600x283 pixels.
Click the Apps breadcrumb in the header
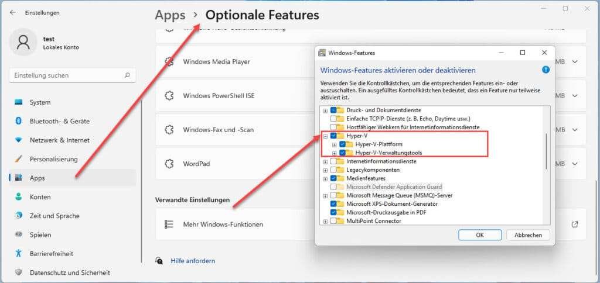click(x=170, y=15)
